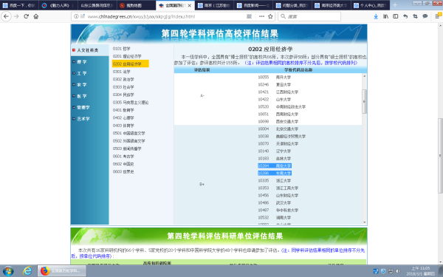Image resolution: width=443 pixels, height=277 pixels.
Task: Open subject 0501 中国语言文学
Action: [128, 133]
